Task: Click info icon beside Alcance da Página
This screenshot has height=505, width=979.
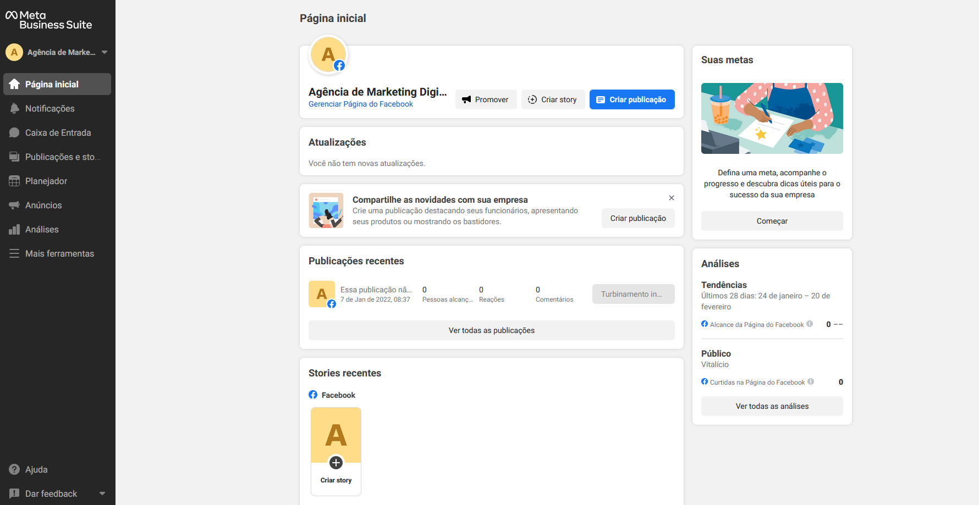Action: click(810, 324)
